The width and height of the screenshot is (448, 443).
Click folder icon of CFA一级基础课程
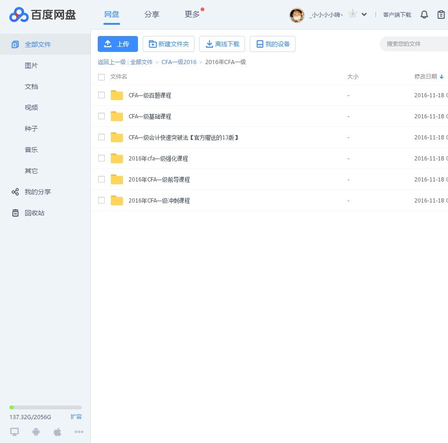point(117,116)
